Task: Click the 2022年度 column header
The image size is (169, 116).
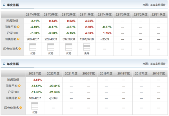Action: (53, 73)
